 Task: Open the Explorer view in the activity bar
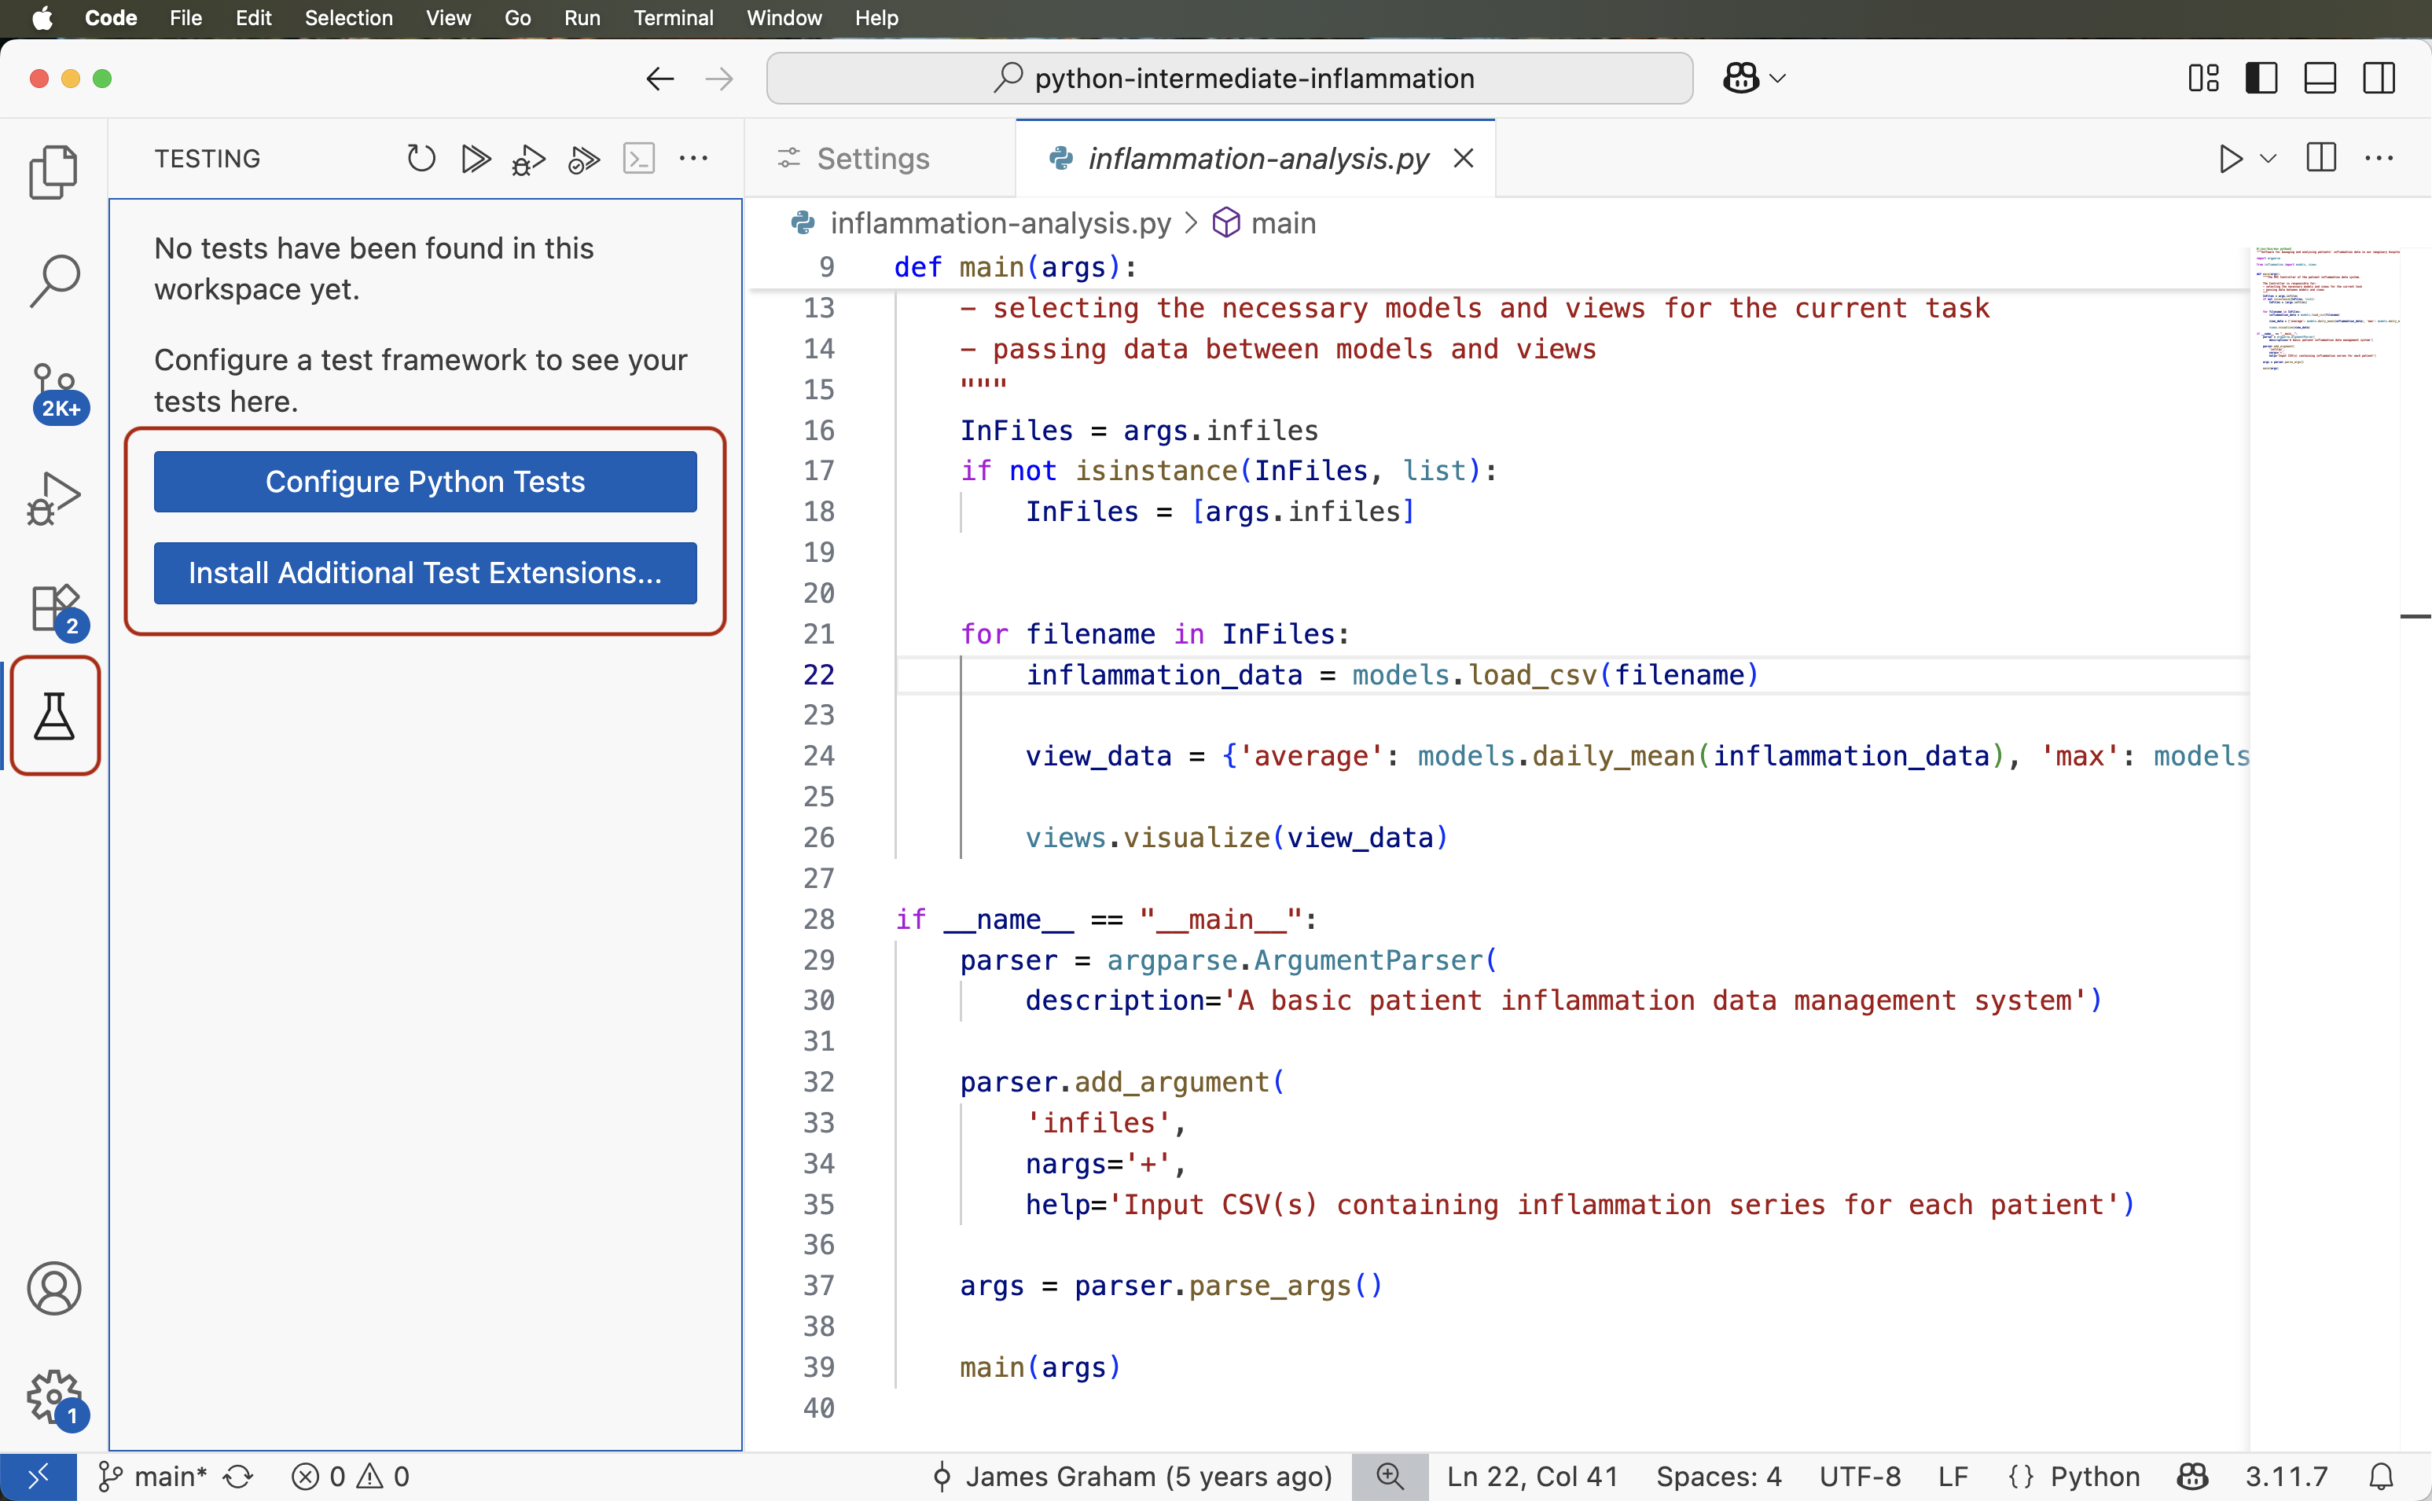point(54,171)
